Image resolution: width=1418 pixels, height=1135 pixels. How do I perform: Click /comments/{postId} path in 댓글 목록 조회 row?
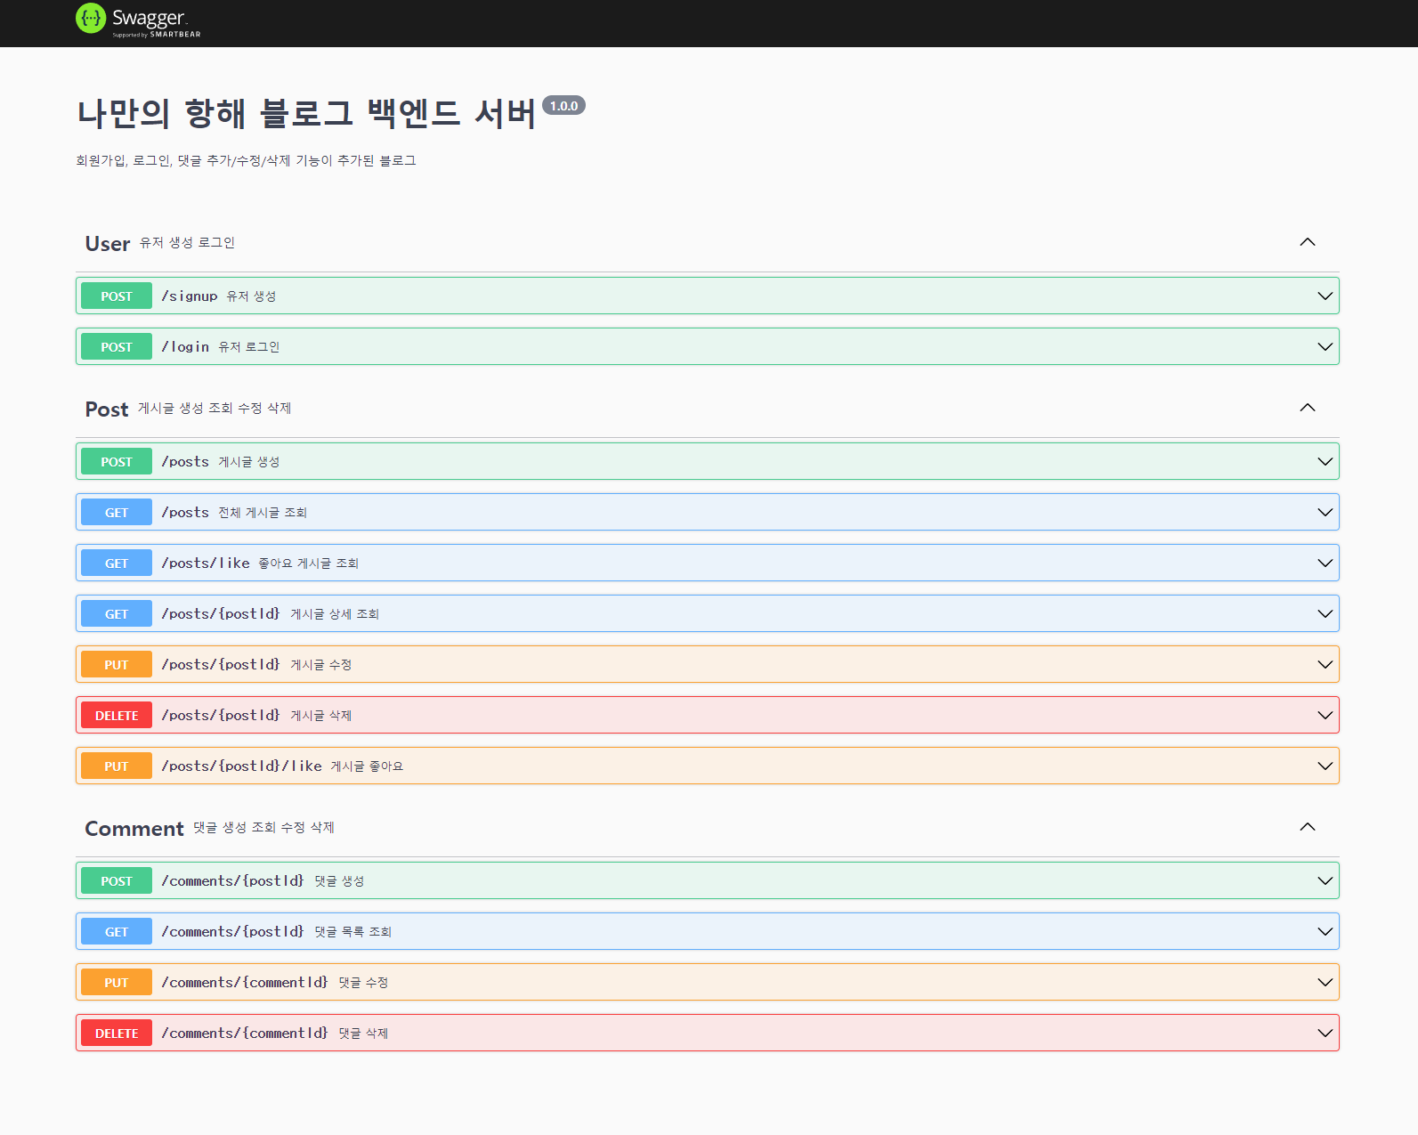[233, 931]
